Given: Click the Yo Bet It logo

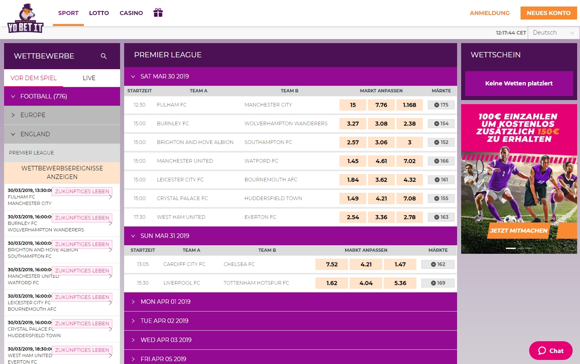Looking at the screenshot, I should [x=25, y=19].
